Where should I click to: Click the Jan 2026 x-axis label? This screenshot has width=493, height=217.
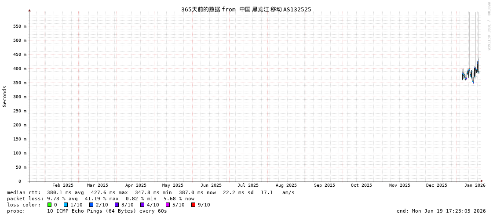tap(475, 185)
